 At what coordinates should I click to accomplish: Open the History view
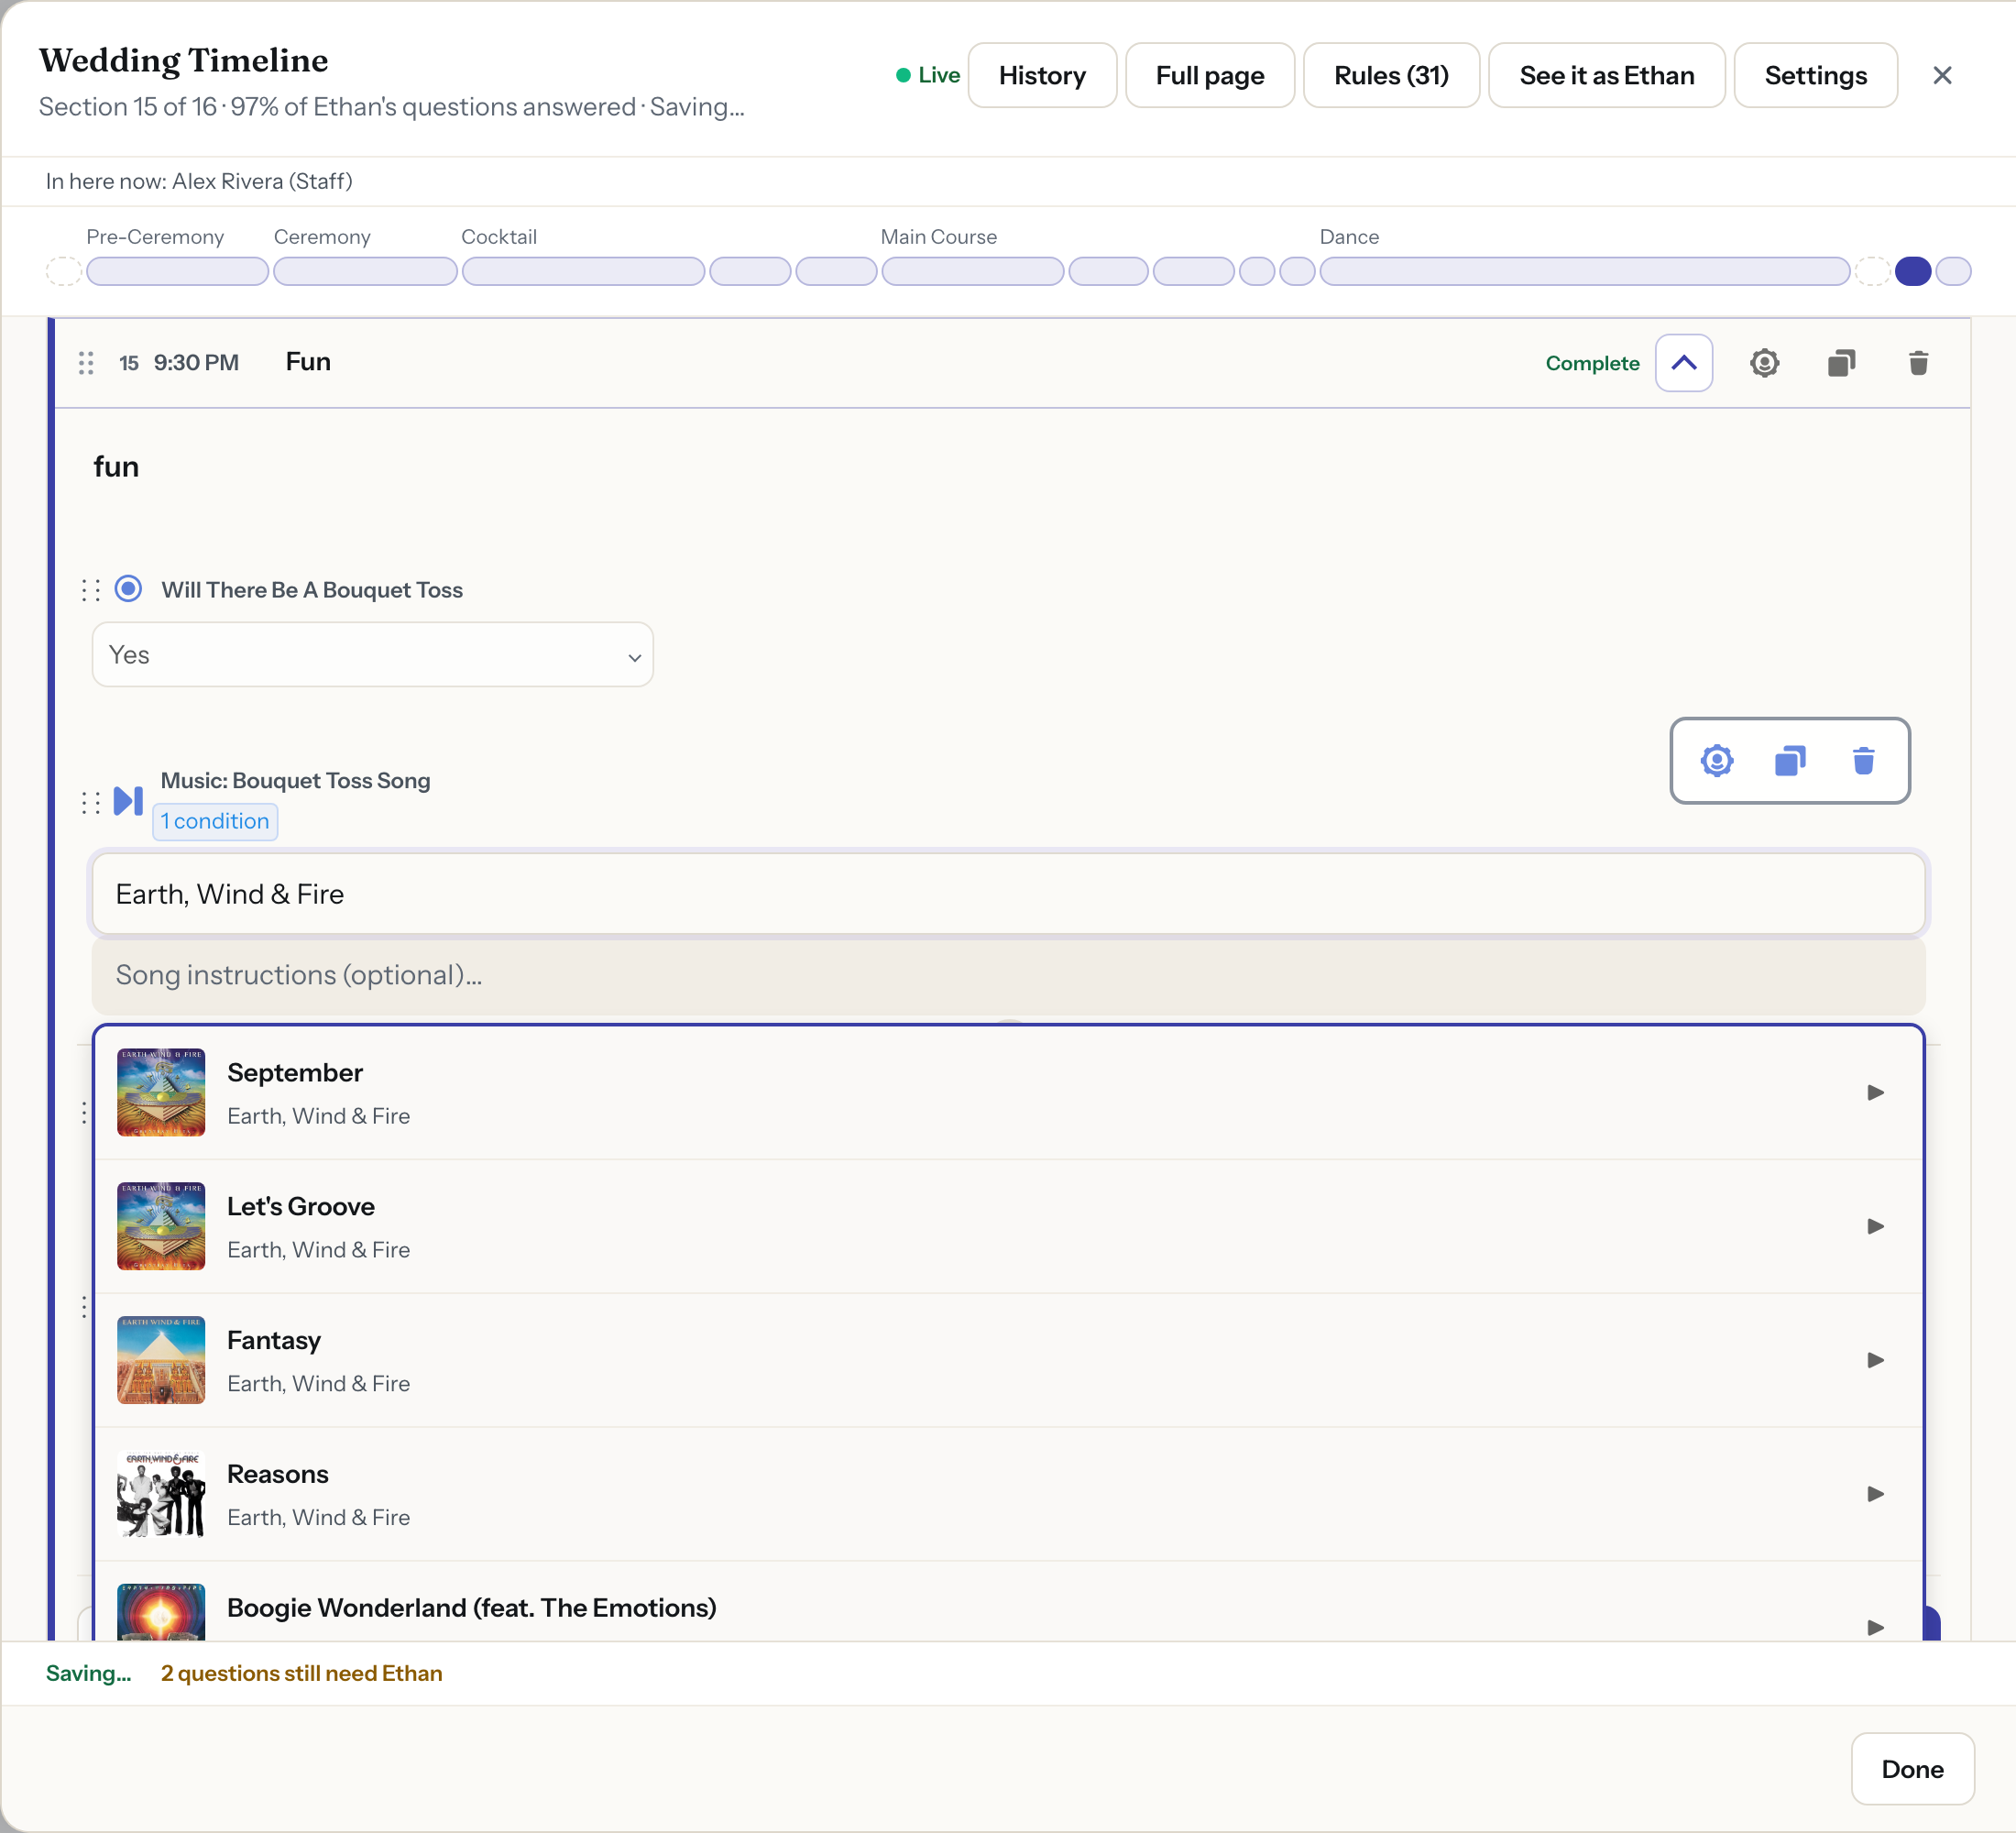click(x=1042, y=75)
